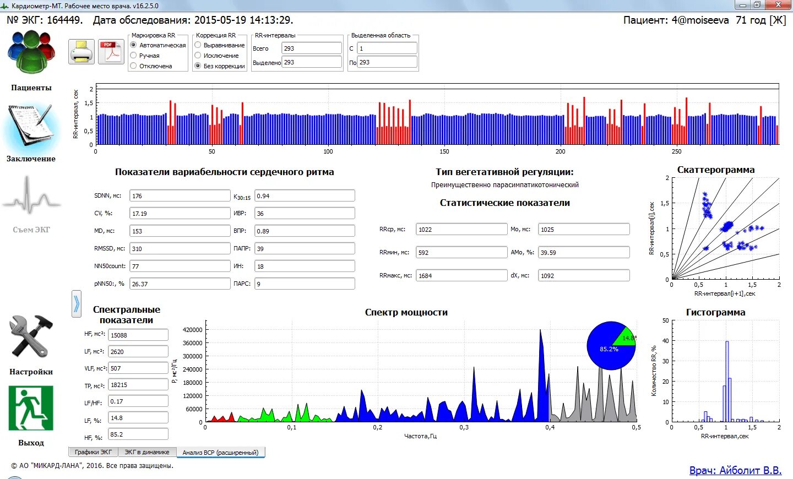This screenshot has height=479, width=793.
Task: Focus the selected area По field
Action: 387,62
